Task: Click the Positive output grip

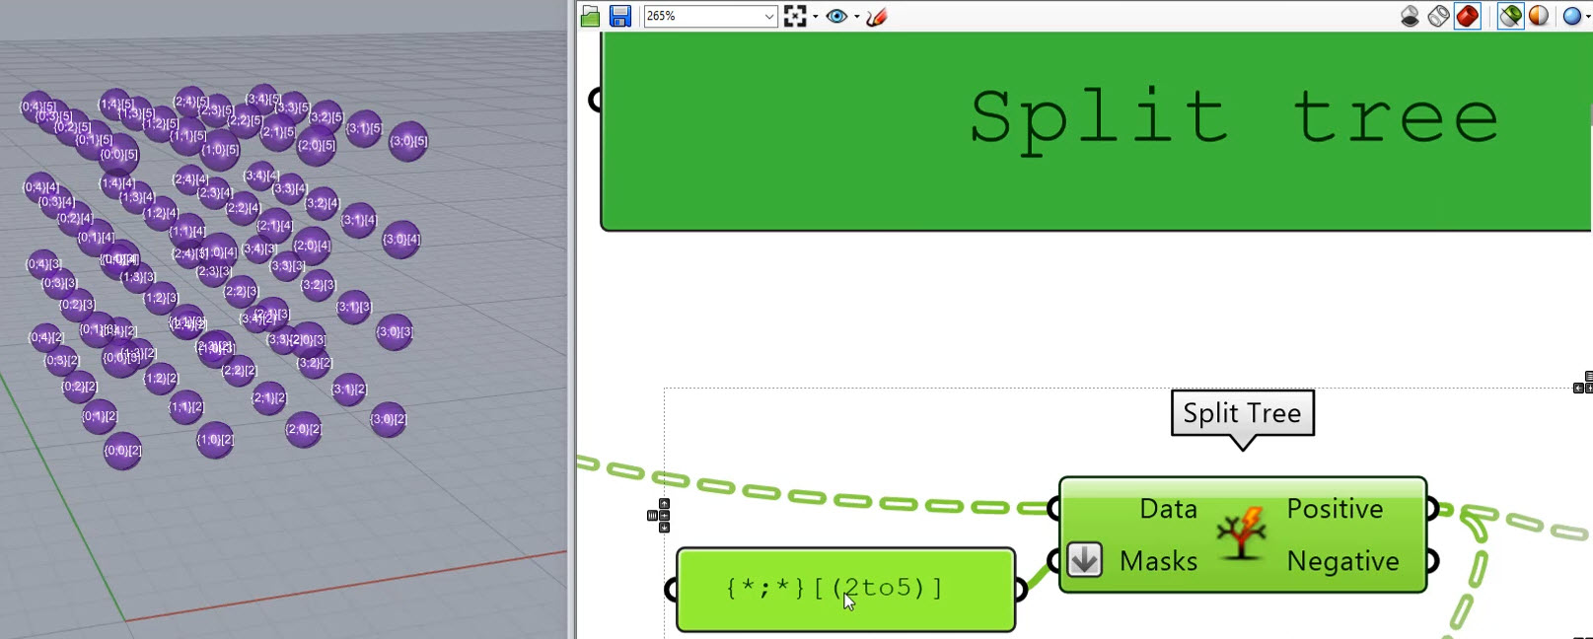Action: tap(1432, 509)
